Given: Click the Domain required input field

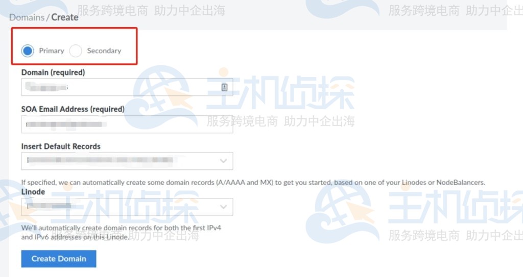Looking at the screenshot, I should [127, 87].
